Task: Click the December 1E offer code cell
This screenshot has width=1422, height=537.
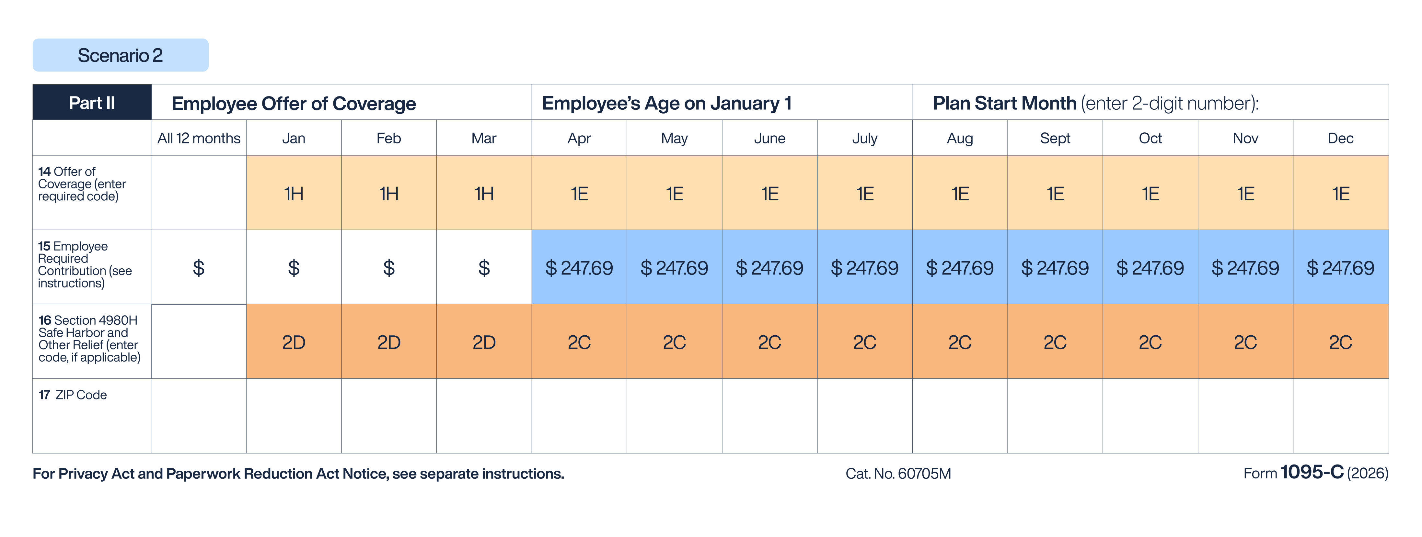Action: coord(1340,193)
